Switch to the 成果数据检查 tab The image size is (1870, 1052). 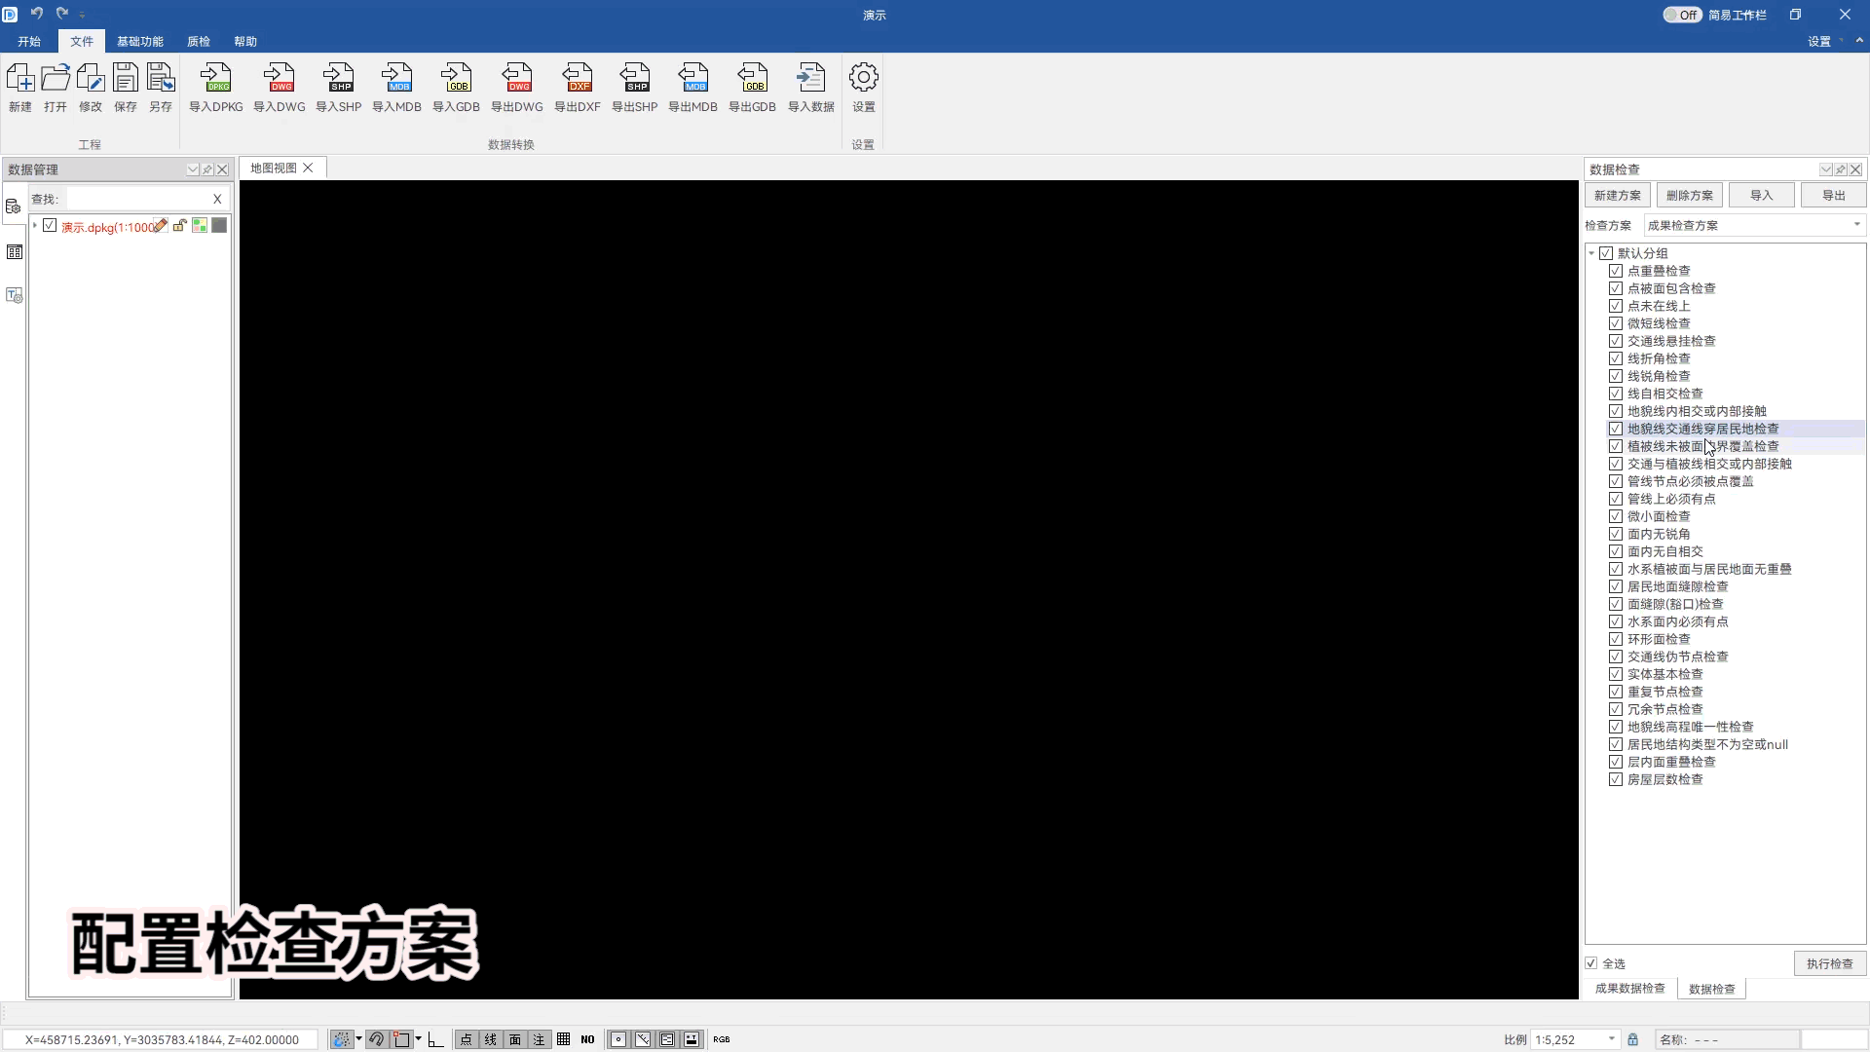[1628, 988]
